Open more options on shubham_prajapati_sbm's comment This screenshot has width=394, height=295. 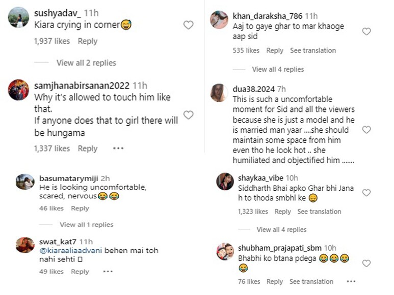click(x=351, y=281)
